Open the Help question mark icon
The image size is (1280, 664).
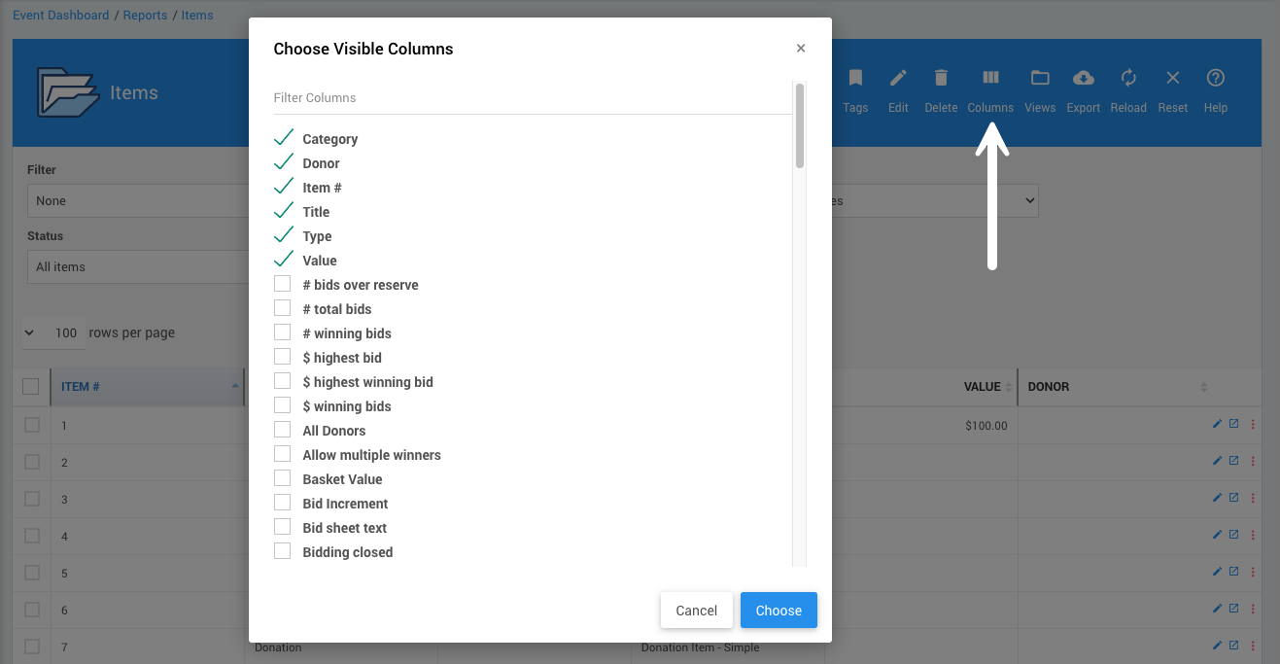(1216, 78)
